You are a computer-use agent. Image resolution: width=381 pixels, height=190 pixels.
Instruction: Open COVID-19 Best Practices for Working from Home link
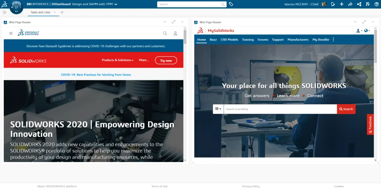pos(96,75)
